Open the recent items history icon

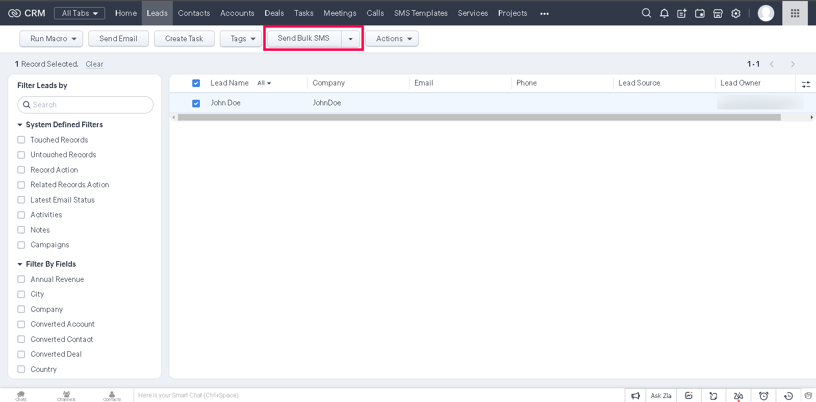coord(788,395)
